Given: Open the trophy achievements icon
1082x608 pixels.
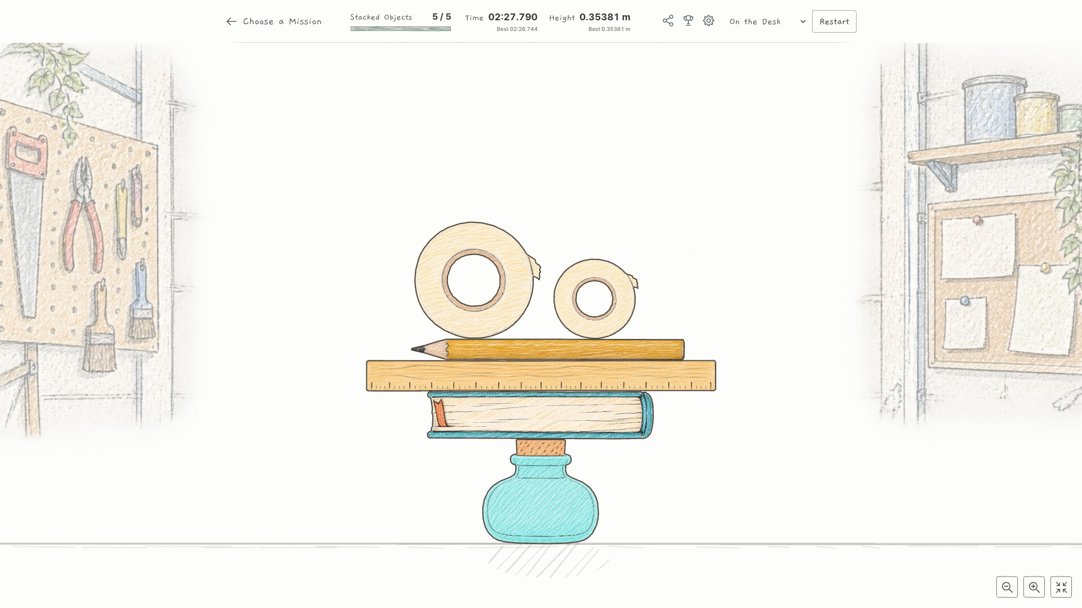Looking at the screenshot, I should pyautogui.click(x=688, y=21).
